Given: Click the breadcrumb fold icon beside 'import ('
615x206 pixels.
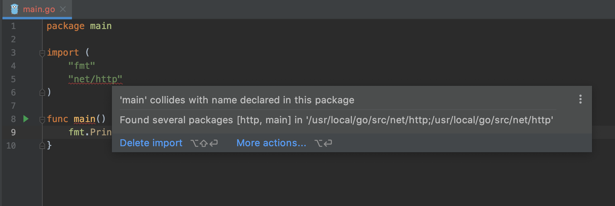Looking at the screenshot, I should point(42,53).
